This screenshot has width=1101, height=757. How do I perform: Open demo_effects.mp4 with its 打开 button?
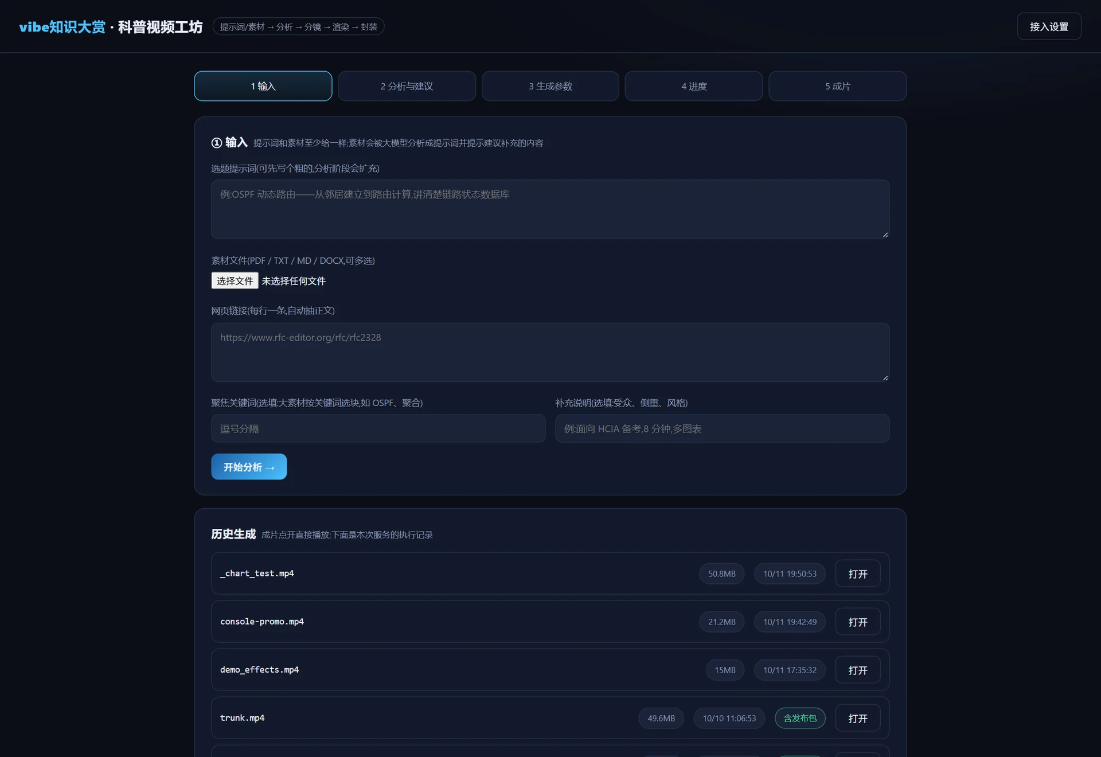point(858,670)
